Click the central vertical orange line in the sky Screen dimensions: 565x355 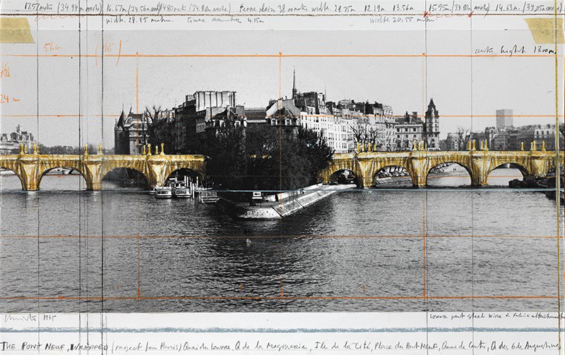point(280,77)
